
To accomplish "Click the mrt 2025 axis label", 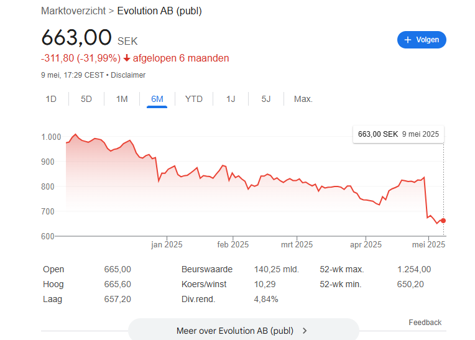I will pos(297,245).
